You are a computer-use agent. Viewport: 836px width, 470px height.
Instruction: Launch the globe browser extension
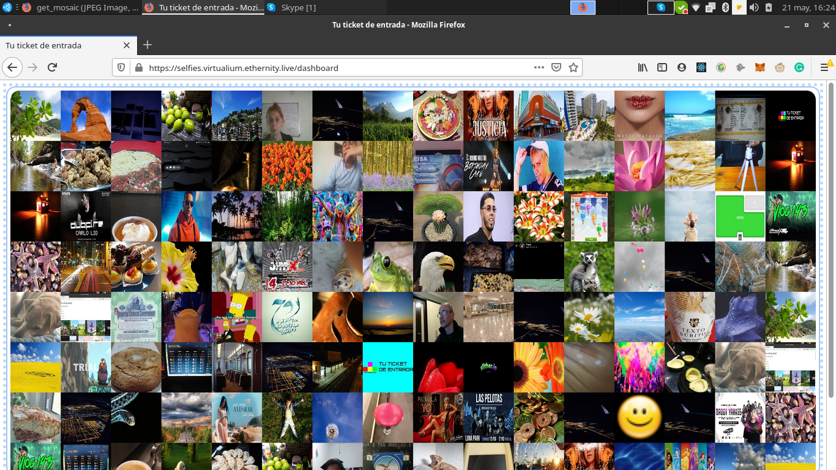[x=721, y=68]
